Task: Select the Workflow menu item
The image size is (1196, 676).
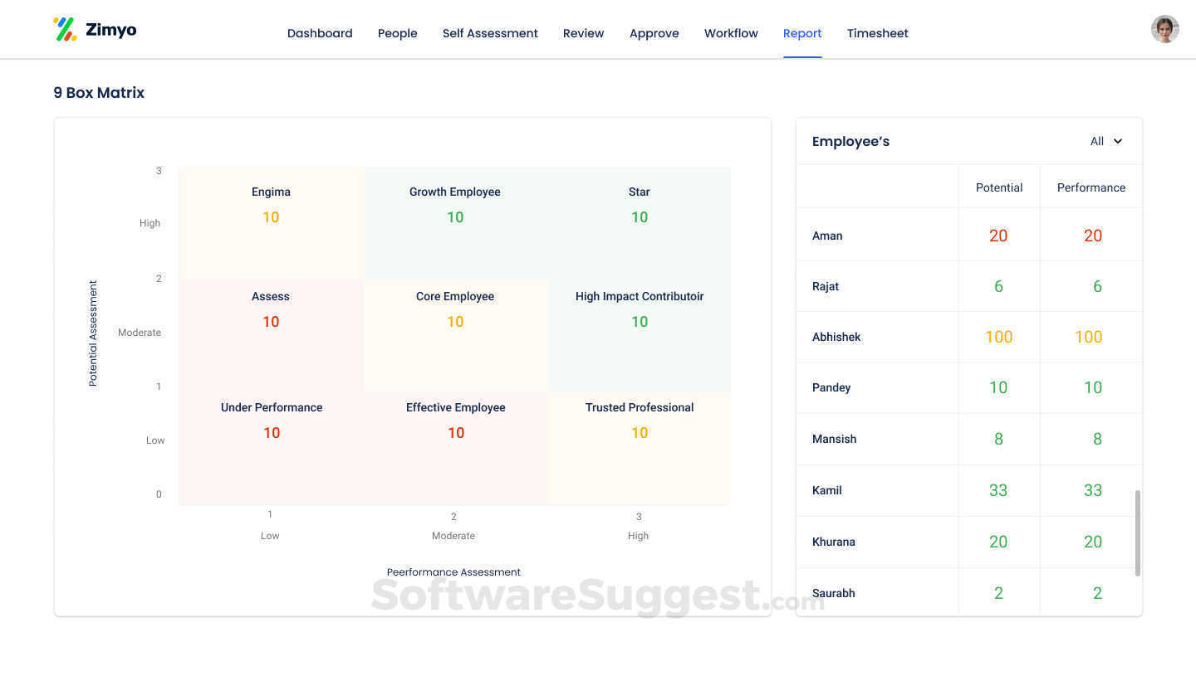Action: pos(731,33)
